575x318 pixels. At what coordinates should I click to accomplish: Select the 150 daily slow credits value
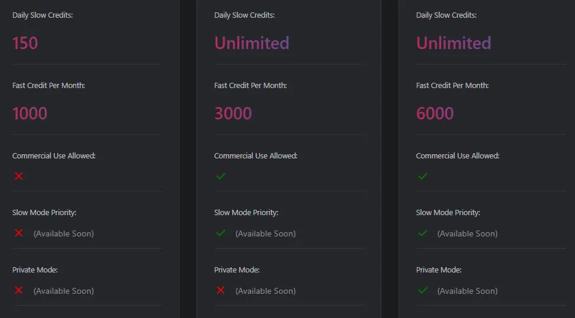click(25, 43)
